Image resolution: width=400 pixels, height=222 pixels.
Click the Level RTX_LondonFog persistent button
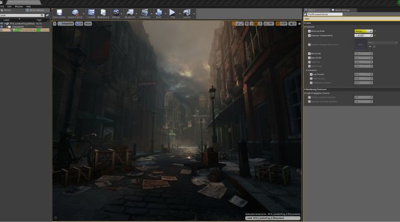[273, 218]
